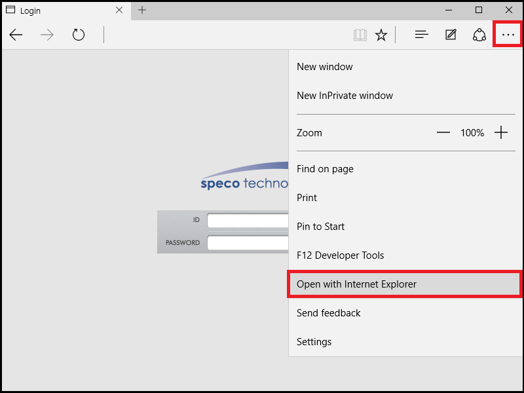Select New window from menu
The height and width of the screenshot is (393, 524).
click(325, 67)
